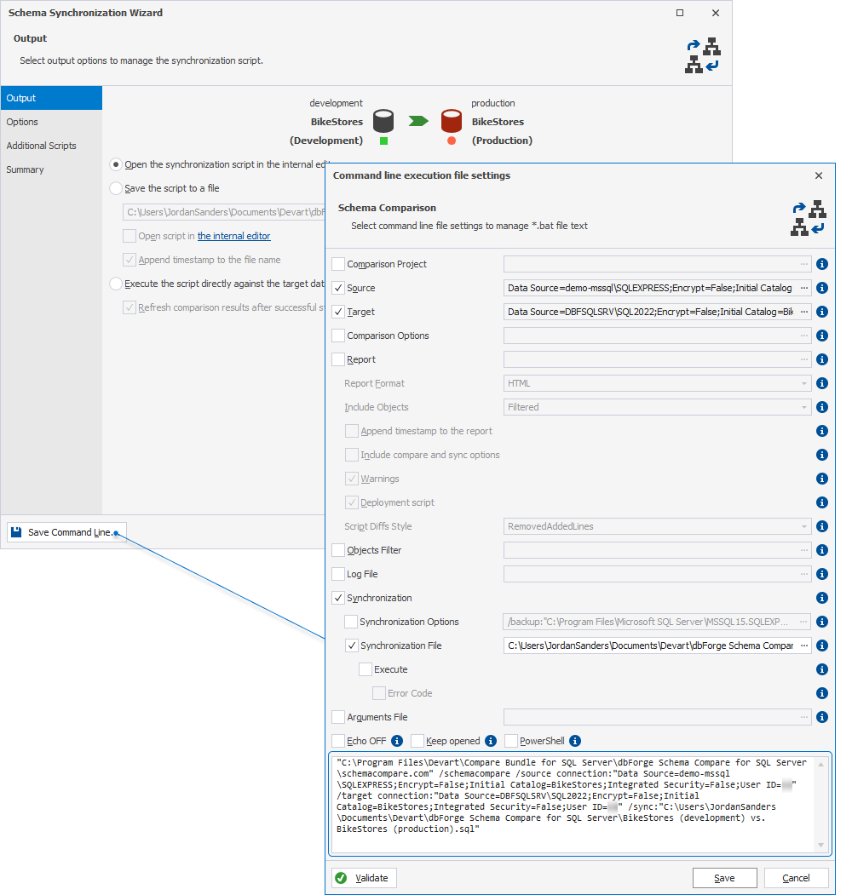Click the BikeStores production database icon
Screen dimensions: 852x895
point(451,121)
